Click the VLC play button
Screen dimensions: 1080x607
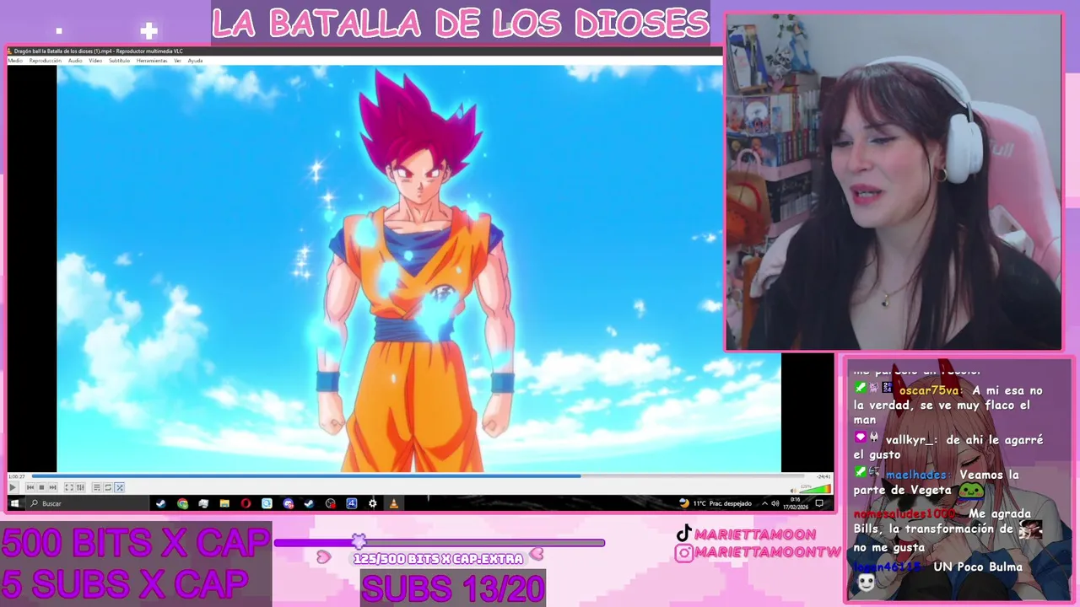click(x=13, y=487)
